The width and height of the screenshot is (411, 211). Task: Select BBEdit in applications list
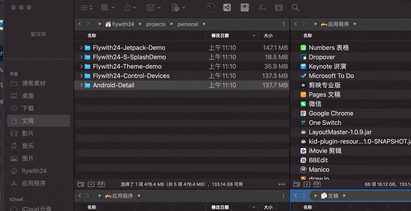pyautogui.click(x=318, y=160)
